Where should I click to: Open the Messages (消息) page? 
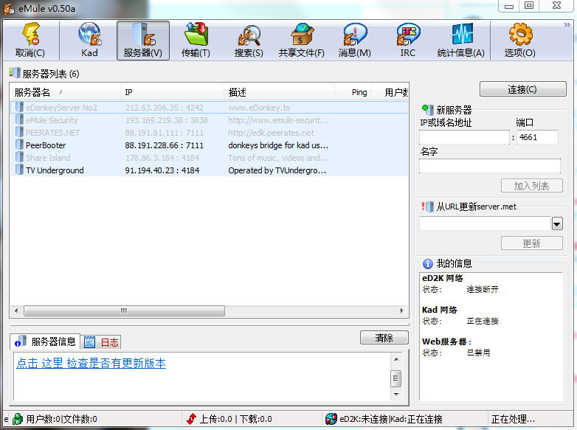point(355,40)
